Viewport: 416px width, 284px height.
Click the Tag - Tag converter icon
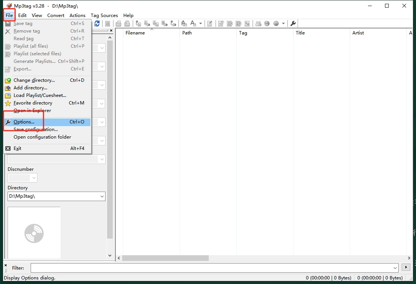173,23
